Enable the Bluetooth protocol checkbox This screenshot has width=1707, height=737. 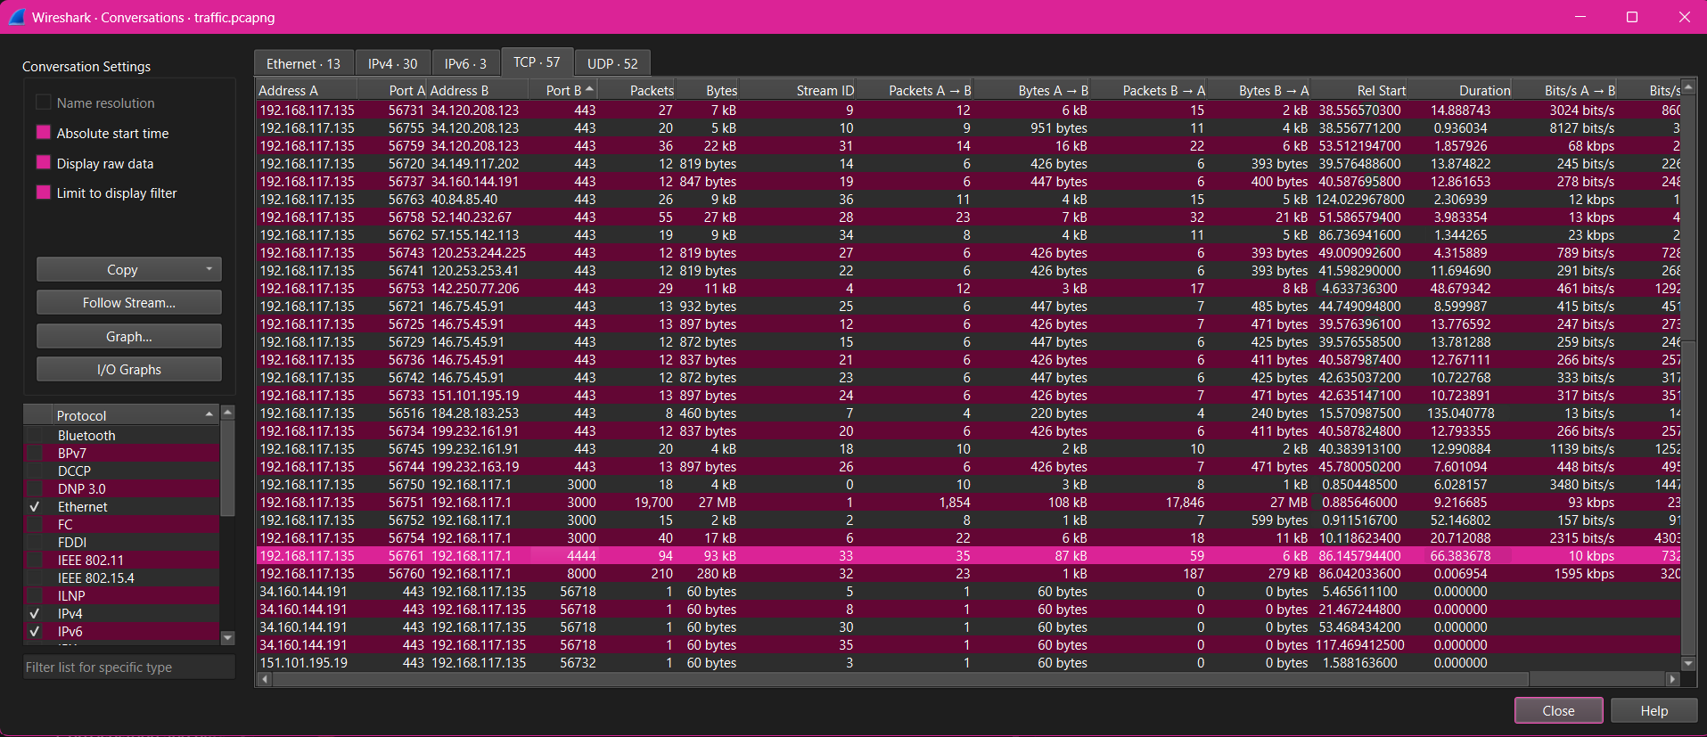(x=35, y=435)
